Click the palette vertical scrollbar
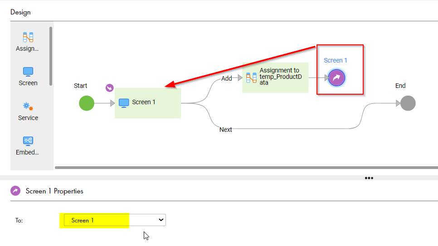 [x=51, y=56]
